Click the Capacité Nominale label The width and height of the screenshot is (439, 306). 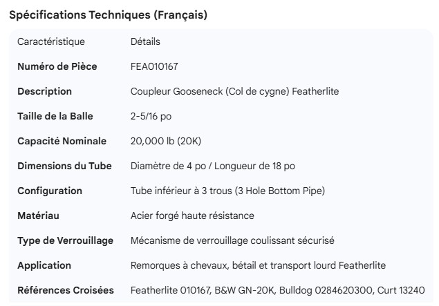pos(62,141)
